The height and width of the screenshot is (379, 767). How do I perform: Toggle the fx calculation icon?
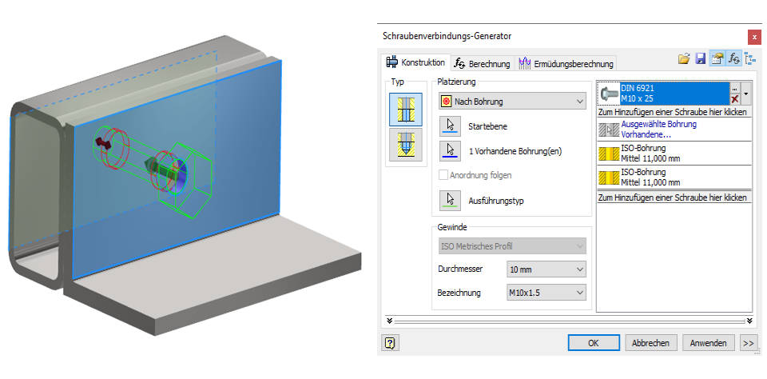(733, 58)
